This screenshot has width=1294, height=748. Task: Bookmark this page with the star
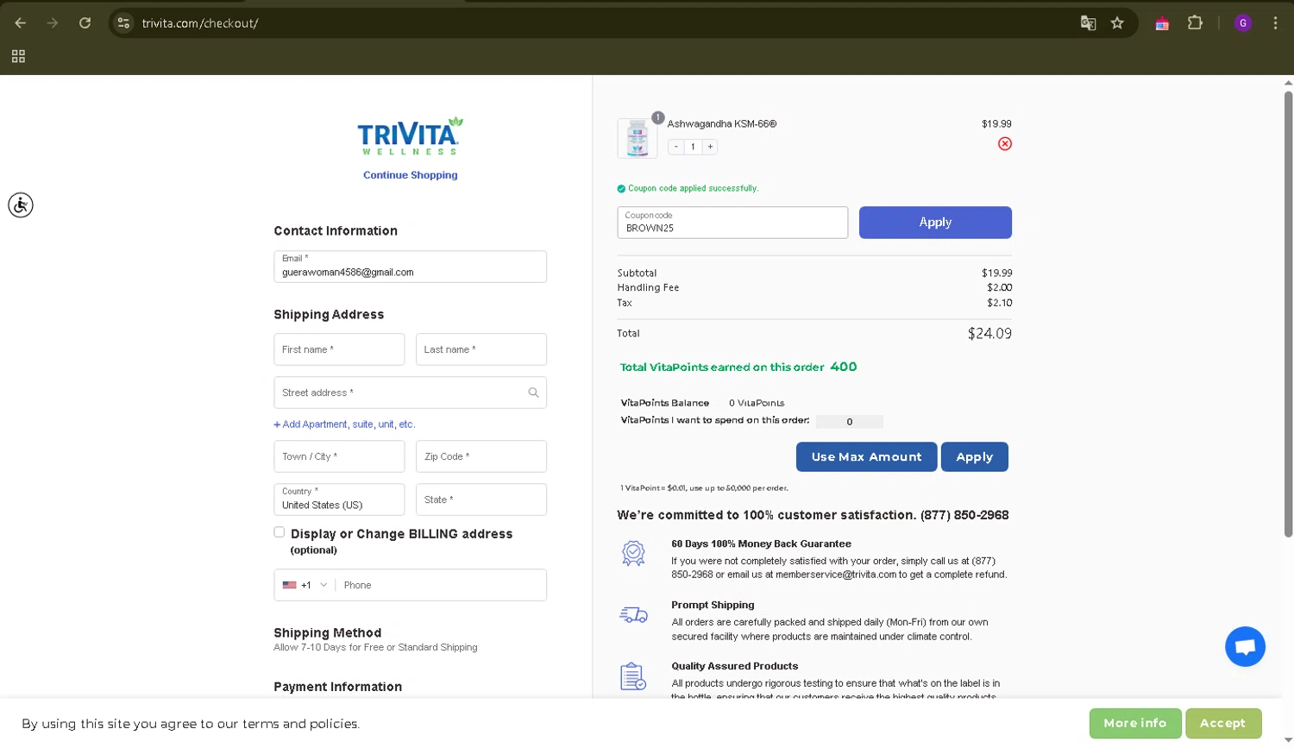(x=1117, y=23)
